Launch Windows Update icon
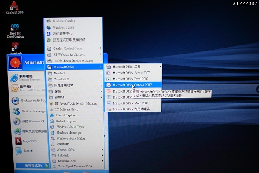 (48, 27)
